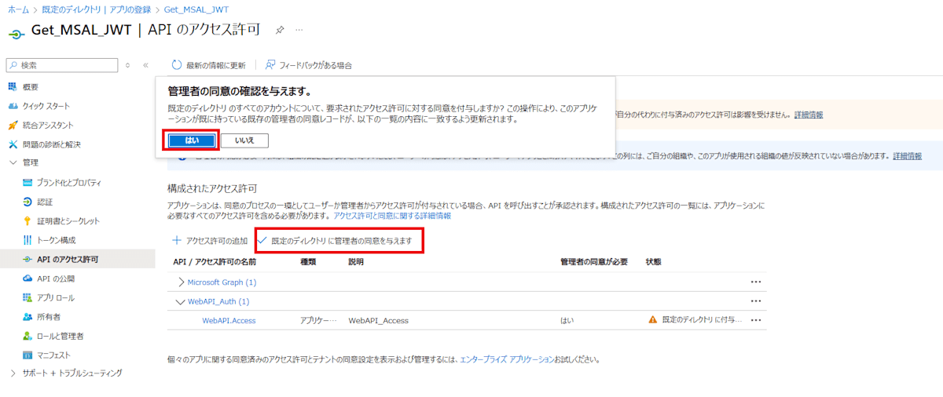Screen dimensions: 943x397
Task: Click the sort arrows icon beside search box
Action: click(128, 65)
